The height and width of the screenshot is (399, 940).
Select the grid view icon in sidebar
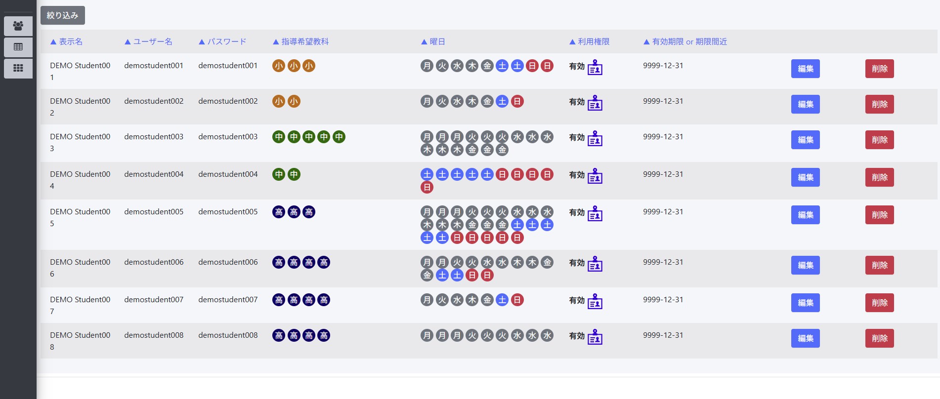[x=18, y=68]
